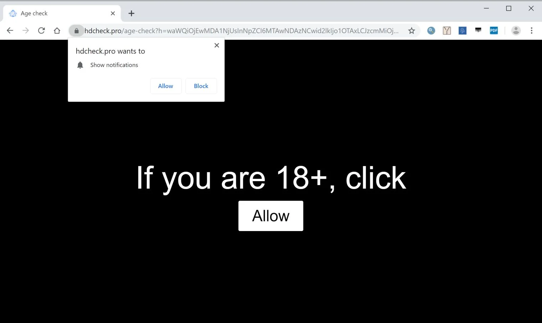Open the PDF extension
The height and width of the screenshot is (323, 542).
point(494,31)
